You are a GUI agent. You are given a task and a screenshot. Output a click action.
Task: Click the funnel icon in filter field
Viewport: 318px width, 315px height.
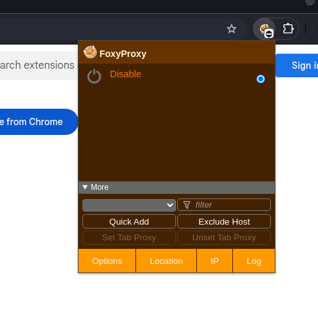point(186,205)
